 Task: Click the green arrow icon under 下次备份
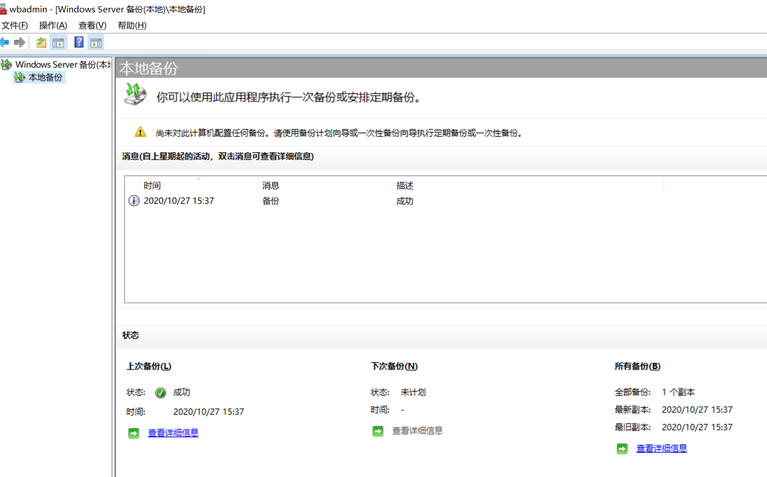point(378,431)
